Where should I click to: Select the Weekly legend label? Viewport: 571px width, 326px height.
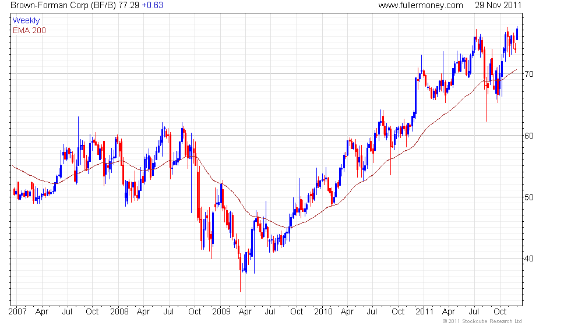(26, 21)
